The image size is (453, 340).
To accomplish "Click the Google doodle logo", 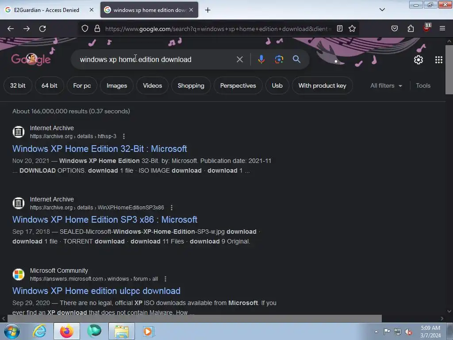I will [x=31, y=59].
